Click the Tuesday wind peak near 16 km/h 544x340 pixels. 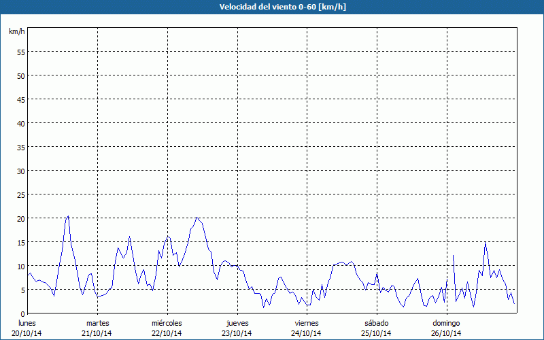pyautogui.click(x=130, y=237)
